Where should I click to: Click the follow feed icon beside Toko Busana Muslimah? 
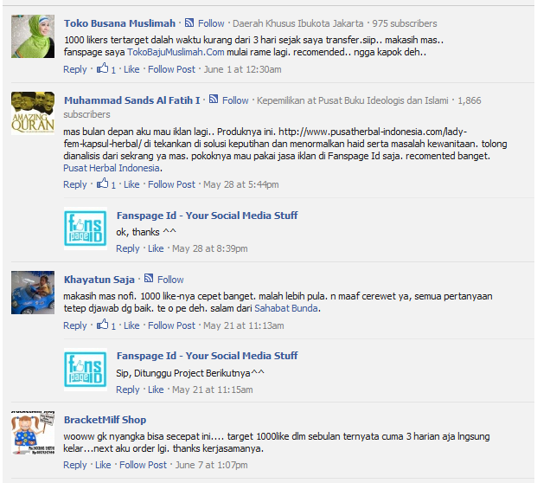pyautogui.click(x=189, y=23)
